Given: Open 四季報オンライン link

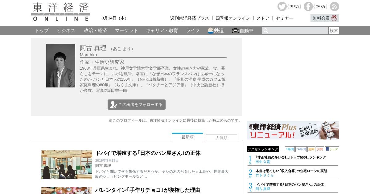Looking at the screenshot, I should 233,18.
